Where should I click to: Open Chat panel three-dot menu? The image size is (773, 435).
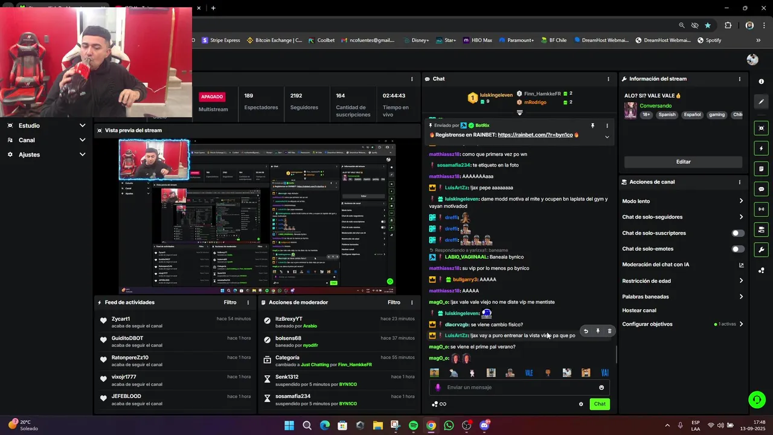(x=608, y=79)
